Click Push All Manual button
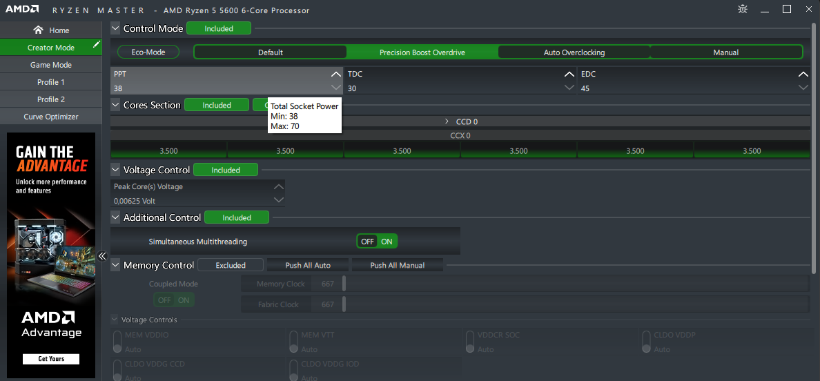This screenshot has width=820, height=381. [398, 265]
